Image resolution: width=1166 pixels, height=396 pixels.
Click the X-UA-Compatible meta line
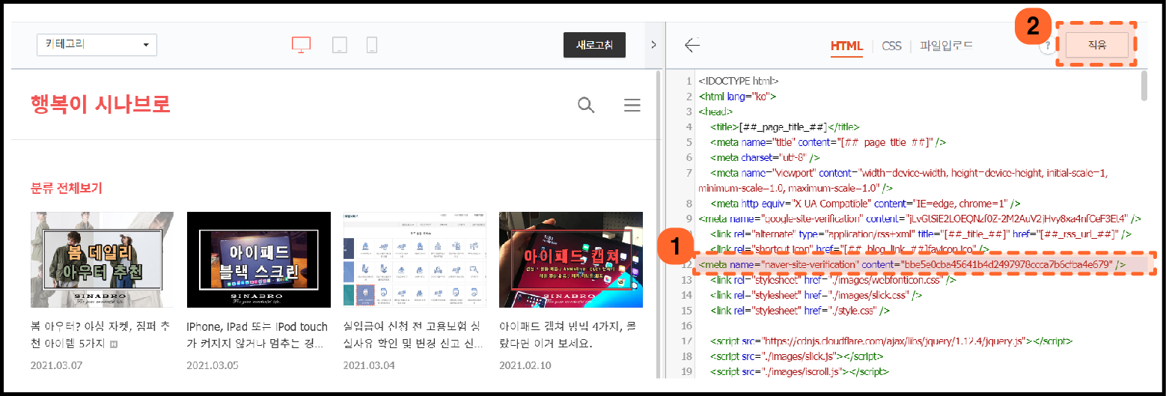(866, 203)
